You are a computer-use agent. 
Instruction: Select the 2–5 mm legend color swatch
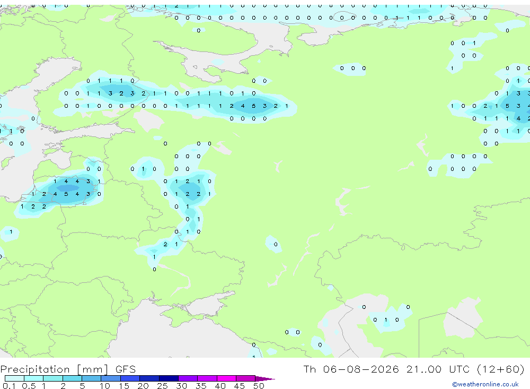pos(72,378)
